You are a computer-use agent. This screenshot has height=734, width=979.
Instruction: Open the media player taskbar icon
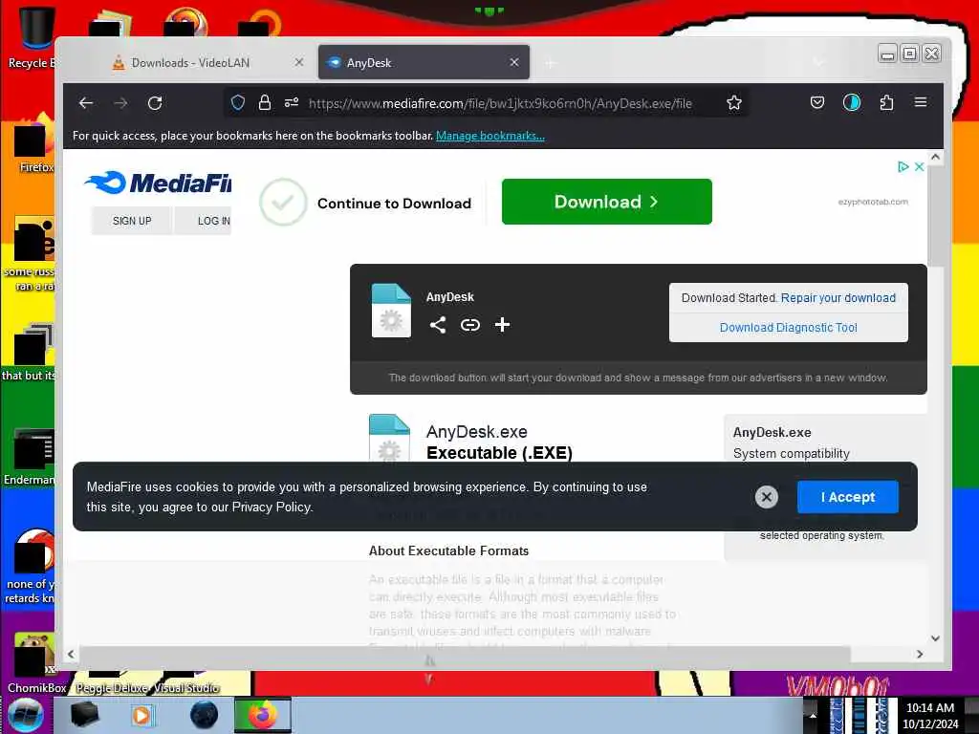(x=141, y=715)
